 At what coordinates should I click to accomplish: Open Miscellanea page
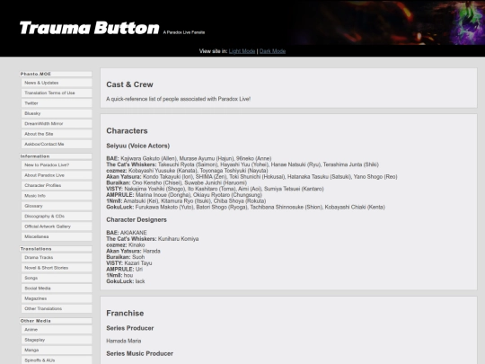(x=57, y=236)
